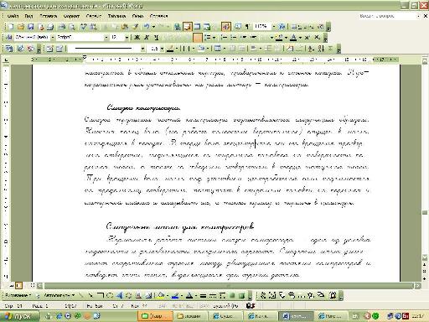This screenshot has width=429, height=322.
Task: Toggle Bold formatting
Action: click(x=137, y=38)
